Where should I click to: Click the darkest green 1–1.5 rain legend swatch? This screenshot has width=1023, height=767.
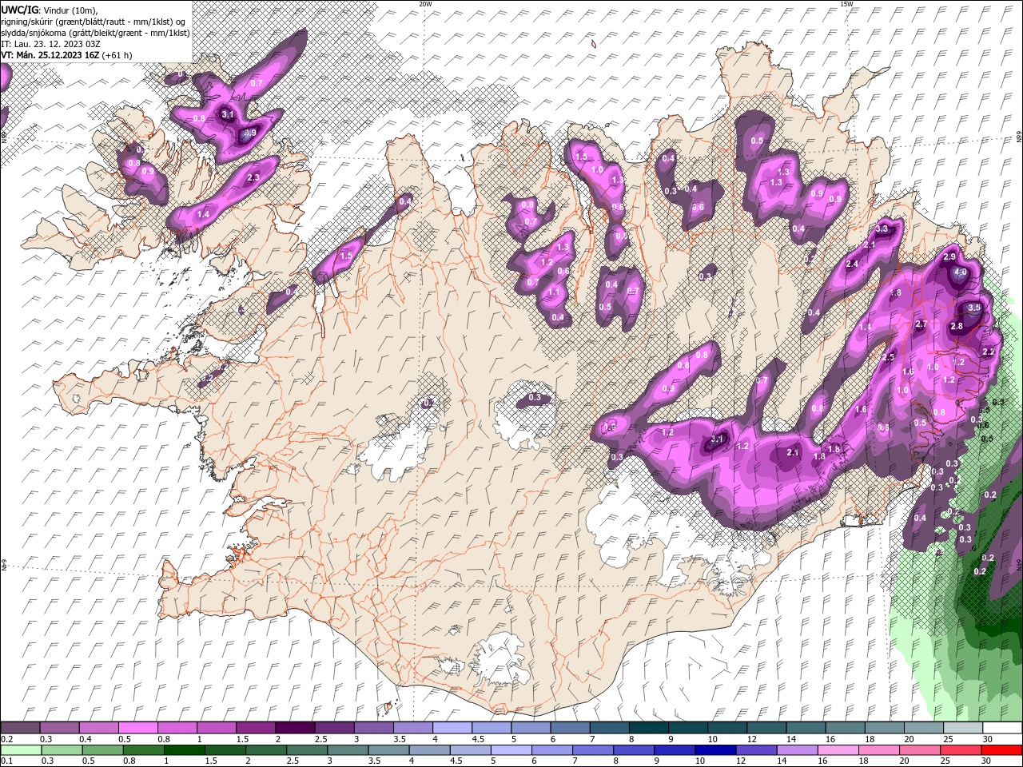[184, 750]
